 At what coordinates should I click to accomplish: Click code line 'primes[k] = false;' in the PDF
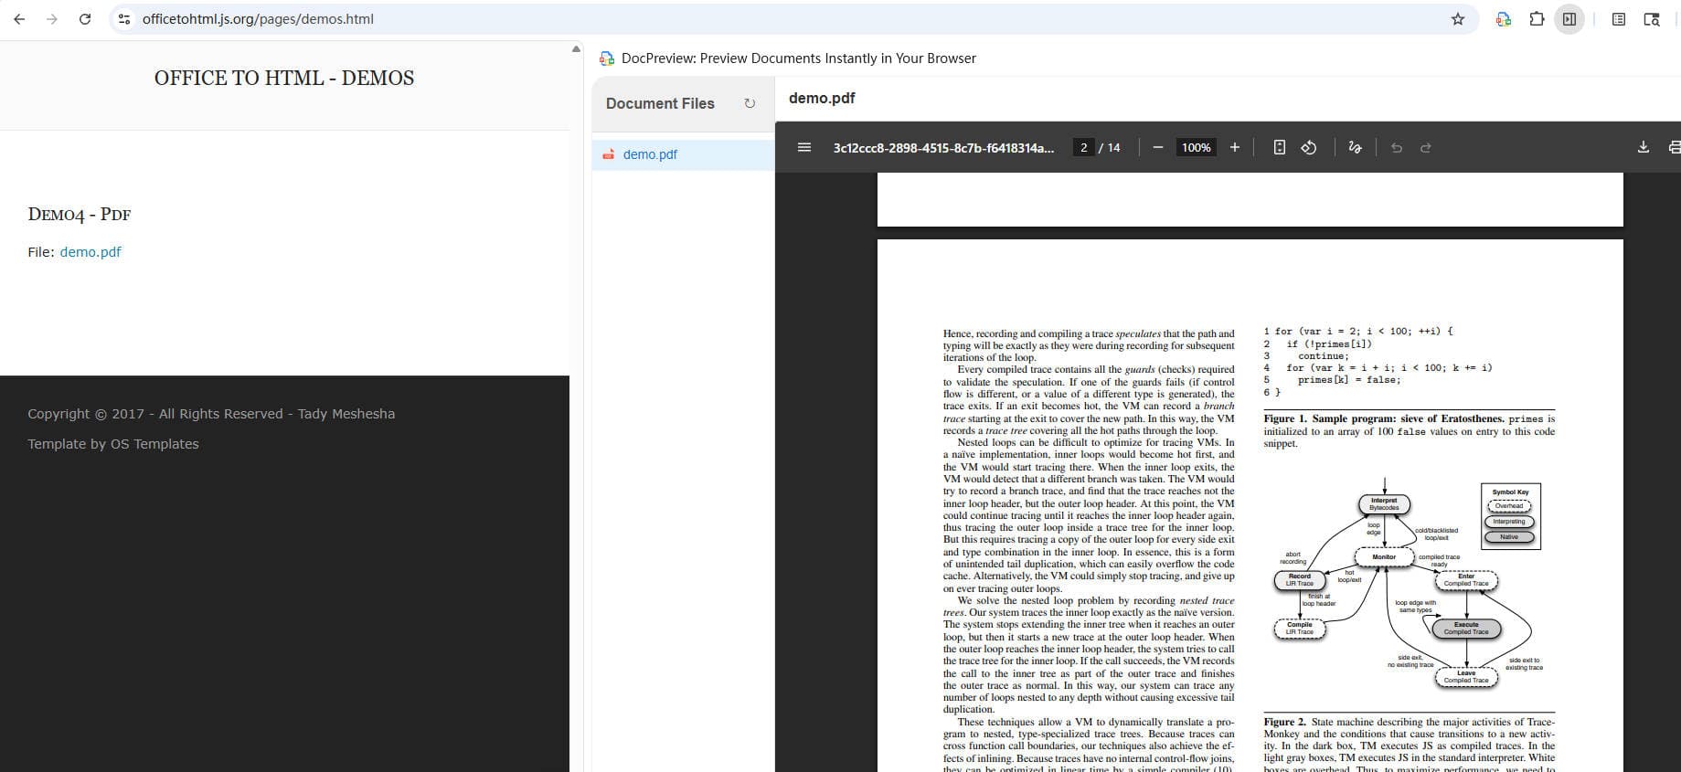[x=1348, y=380]
